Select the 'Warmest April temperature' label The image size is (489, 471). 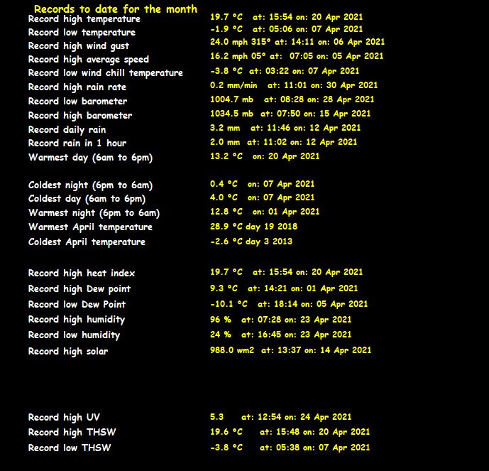(90, 227)
